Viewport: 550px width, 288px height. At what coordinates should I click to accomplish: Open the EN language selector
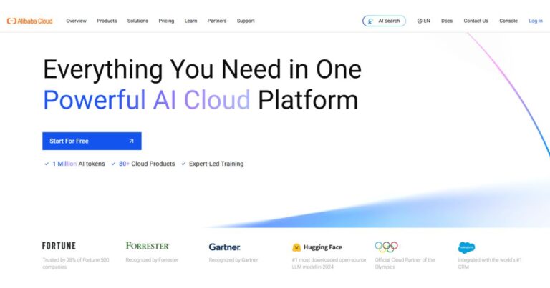[x=427, y=21]
